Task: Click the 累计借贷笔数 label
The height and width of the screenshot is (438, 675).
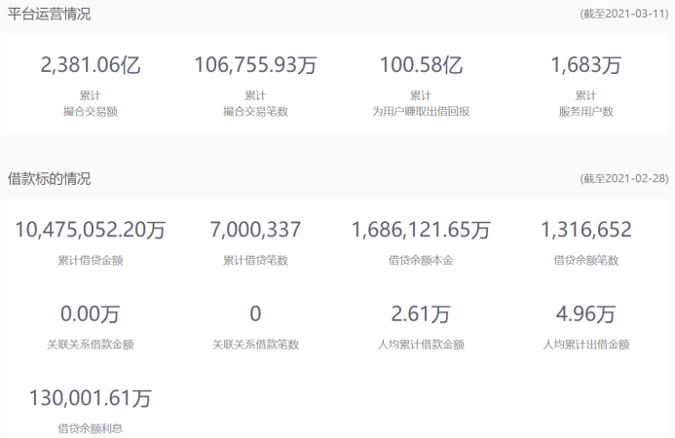Action: [x=255, y=261]
